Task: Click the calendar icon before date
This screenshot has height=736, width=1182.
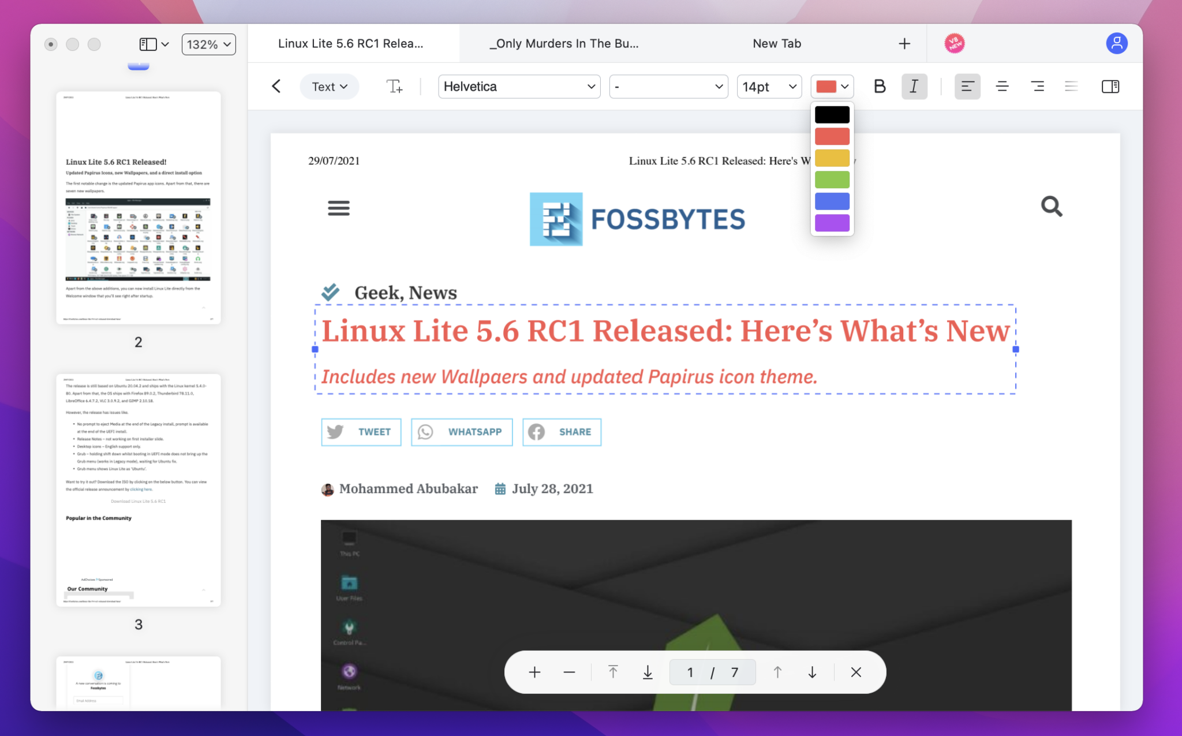Action: pyautogui.click(x=500, y=490)
